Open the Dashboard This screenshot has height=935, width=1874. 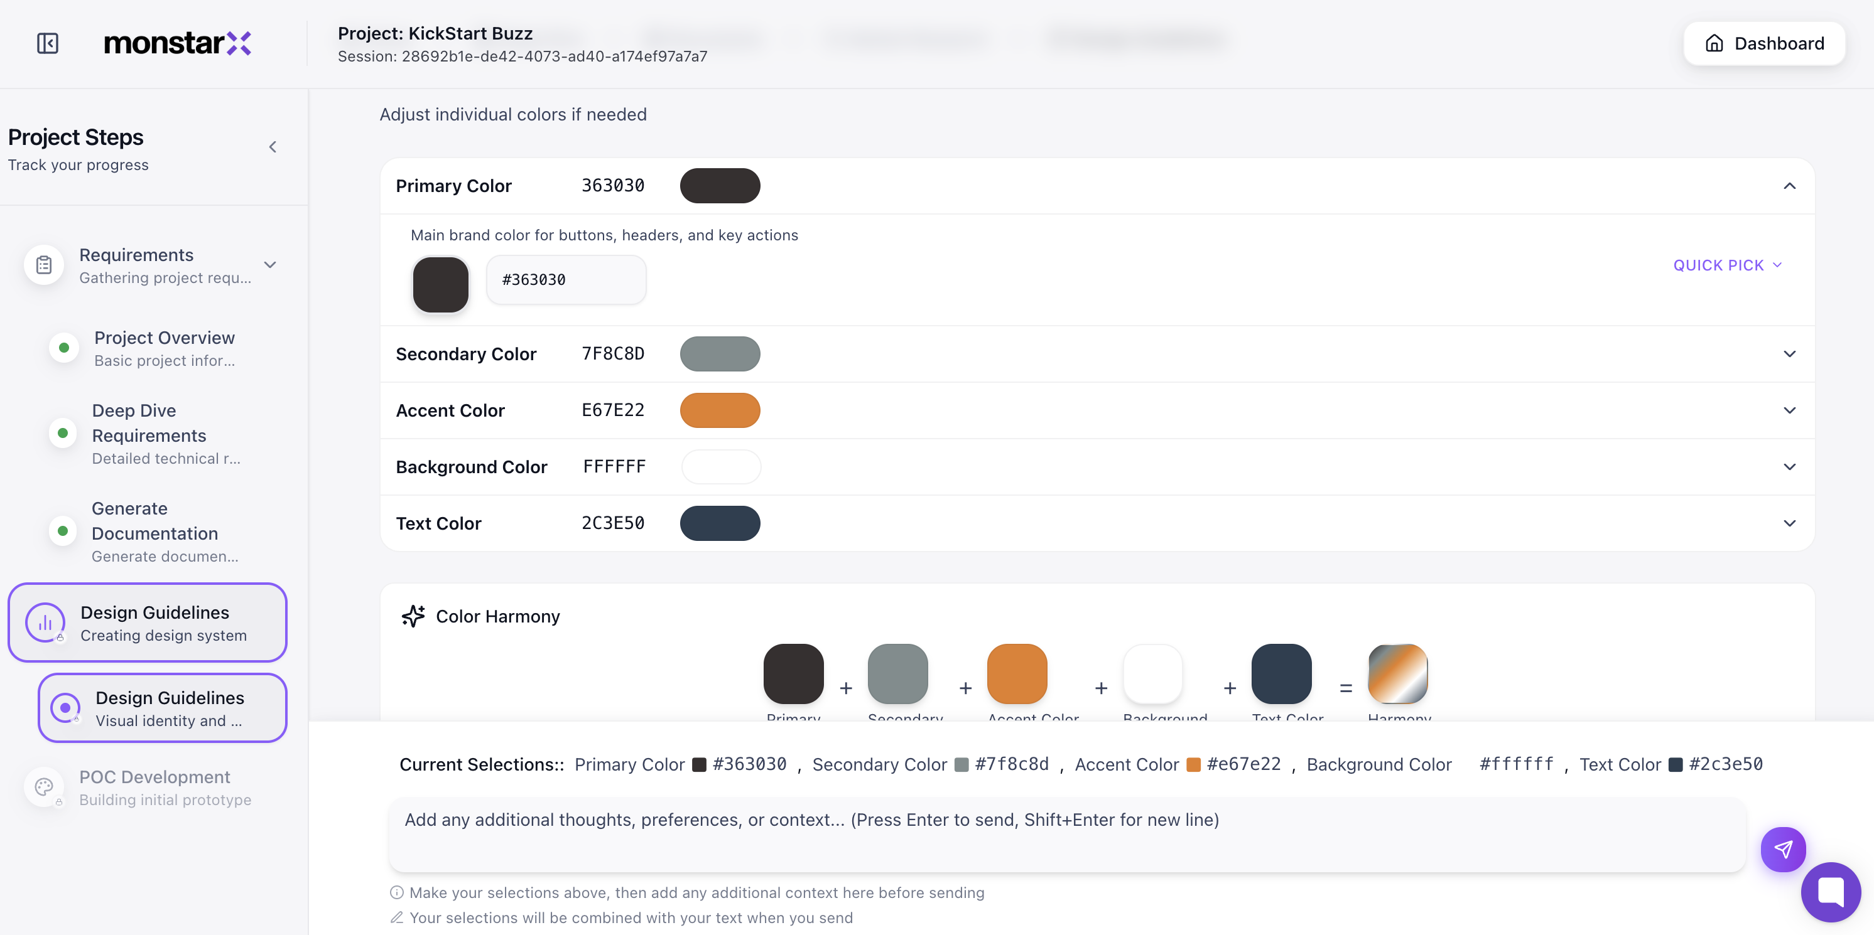(x=1764, y=43)
